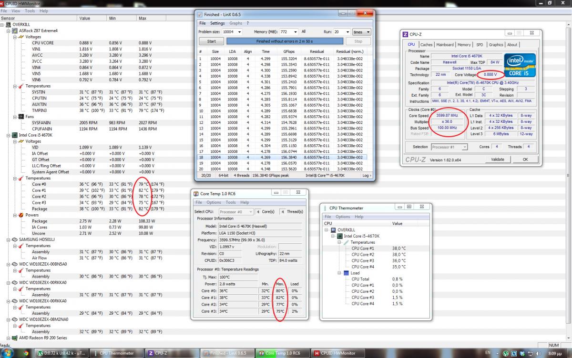Click the Fans icon in HWMonitor tree
Viewport: 572px width, 358px height.
[20, 117]
